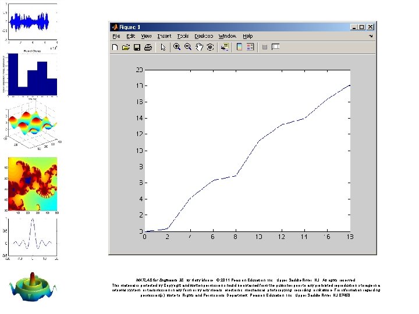Activate the Zoom In magnifier tool
The height and width of the screenshot is (314, 419).
[x=177, y=47]
